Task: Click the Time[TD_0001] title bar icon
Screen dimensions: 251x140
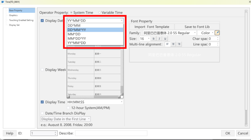Action: coord(3,2)
